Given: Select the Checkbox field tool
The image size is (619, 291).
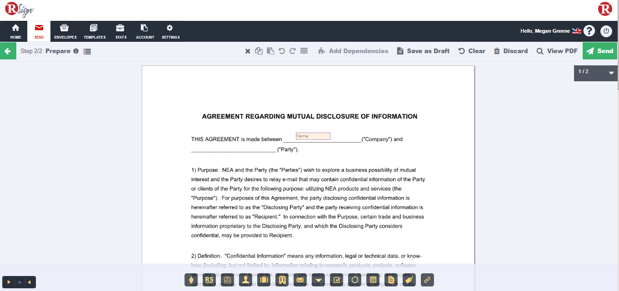Looking at the screenshot, I should click(x=336, y=280).
